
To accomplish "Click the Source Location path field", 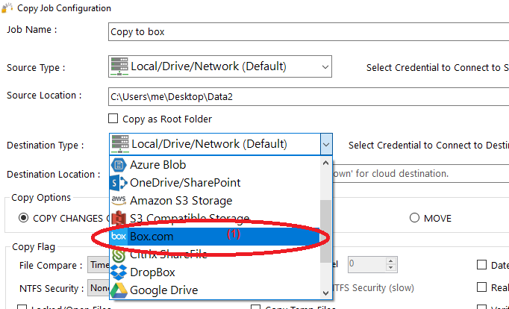I will coord(308,97).
